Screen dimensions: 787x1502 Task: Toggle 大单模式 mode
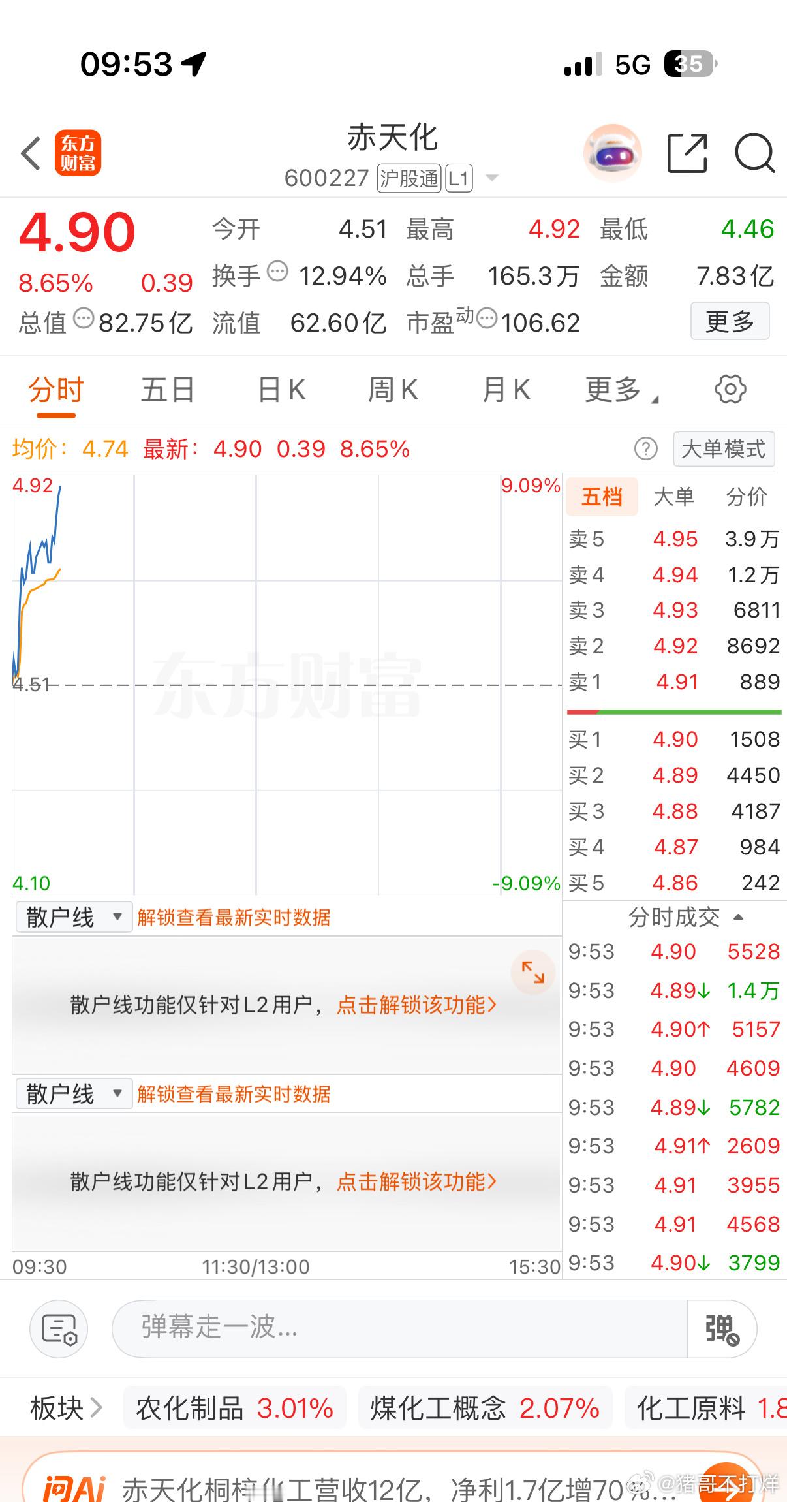(x=724, y=449)
